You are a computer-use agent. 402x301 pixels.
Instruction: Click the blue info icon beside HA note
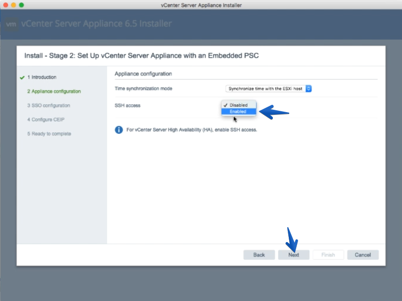coord(119,130)
